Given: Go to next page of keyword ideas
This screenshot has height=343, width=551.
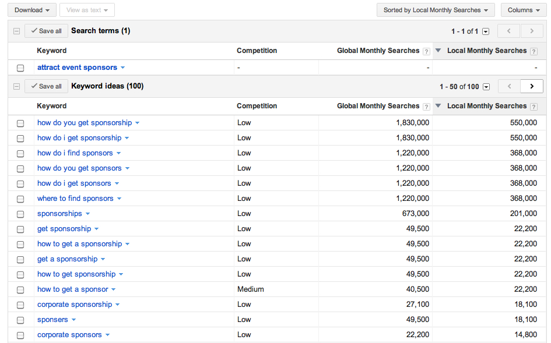Looking at the screenshot, I should point(532,86).
